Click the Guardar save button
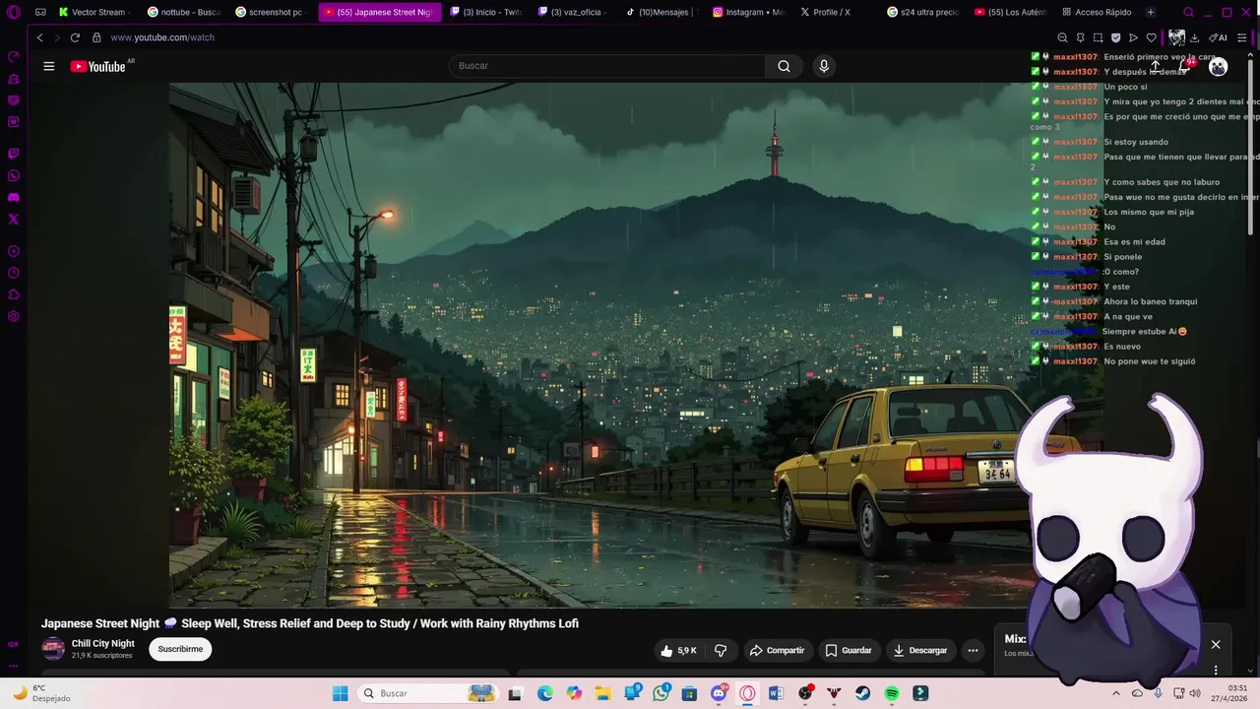The image size is (1260, 709). point(849,650)
